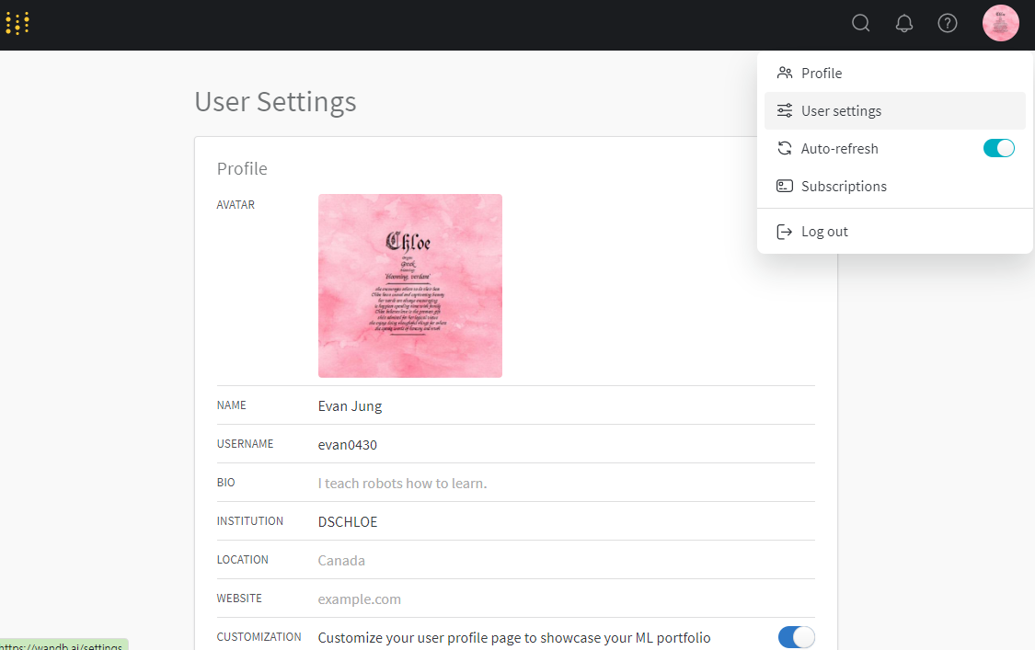Click the User settings sliders icon

point(785,110)
